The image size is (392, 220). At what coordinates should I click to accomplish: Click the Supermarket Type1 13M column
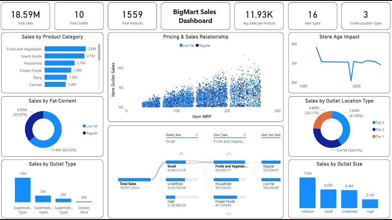pos(23,190)
